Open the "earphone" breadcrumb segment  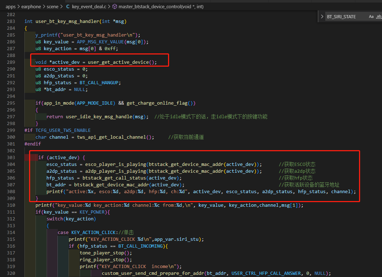[31, 6]
